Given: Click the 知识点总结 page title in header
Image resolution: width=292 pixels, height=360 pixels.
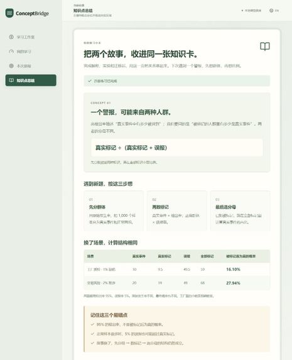Looking at the screenshot, I should 83,11.
